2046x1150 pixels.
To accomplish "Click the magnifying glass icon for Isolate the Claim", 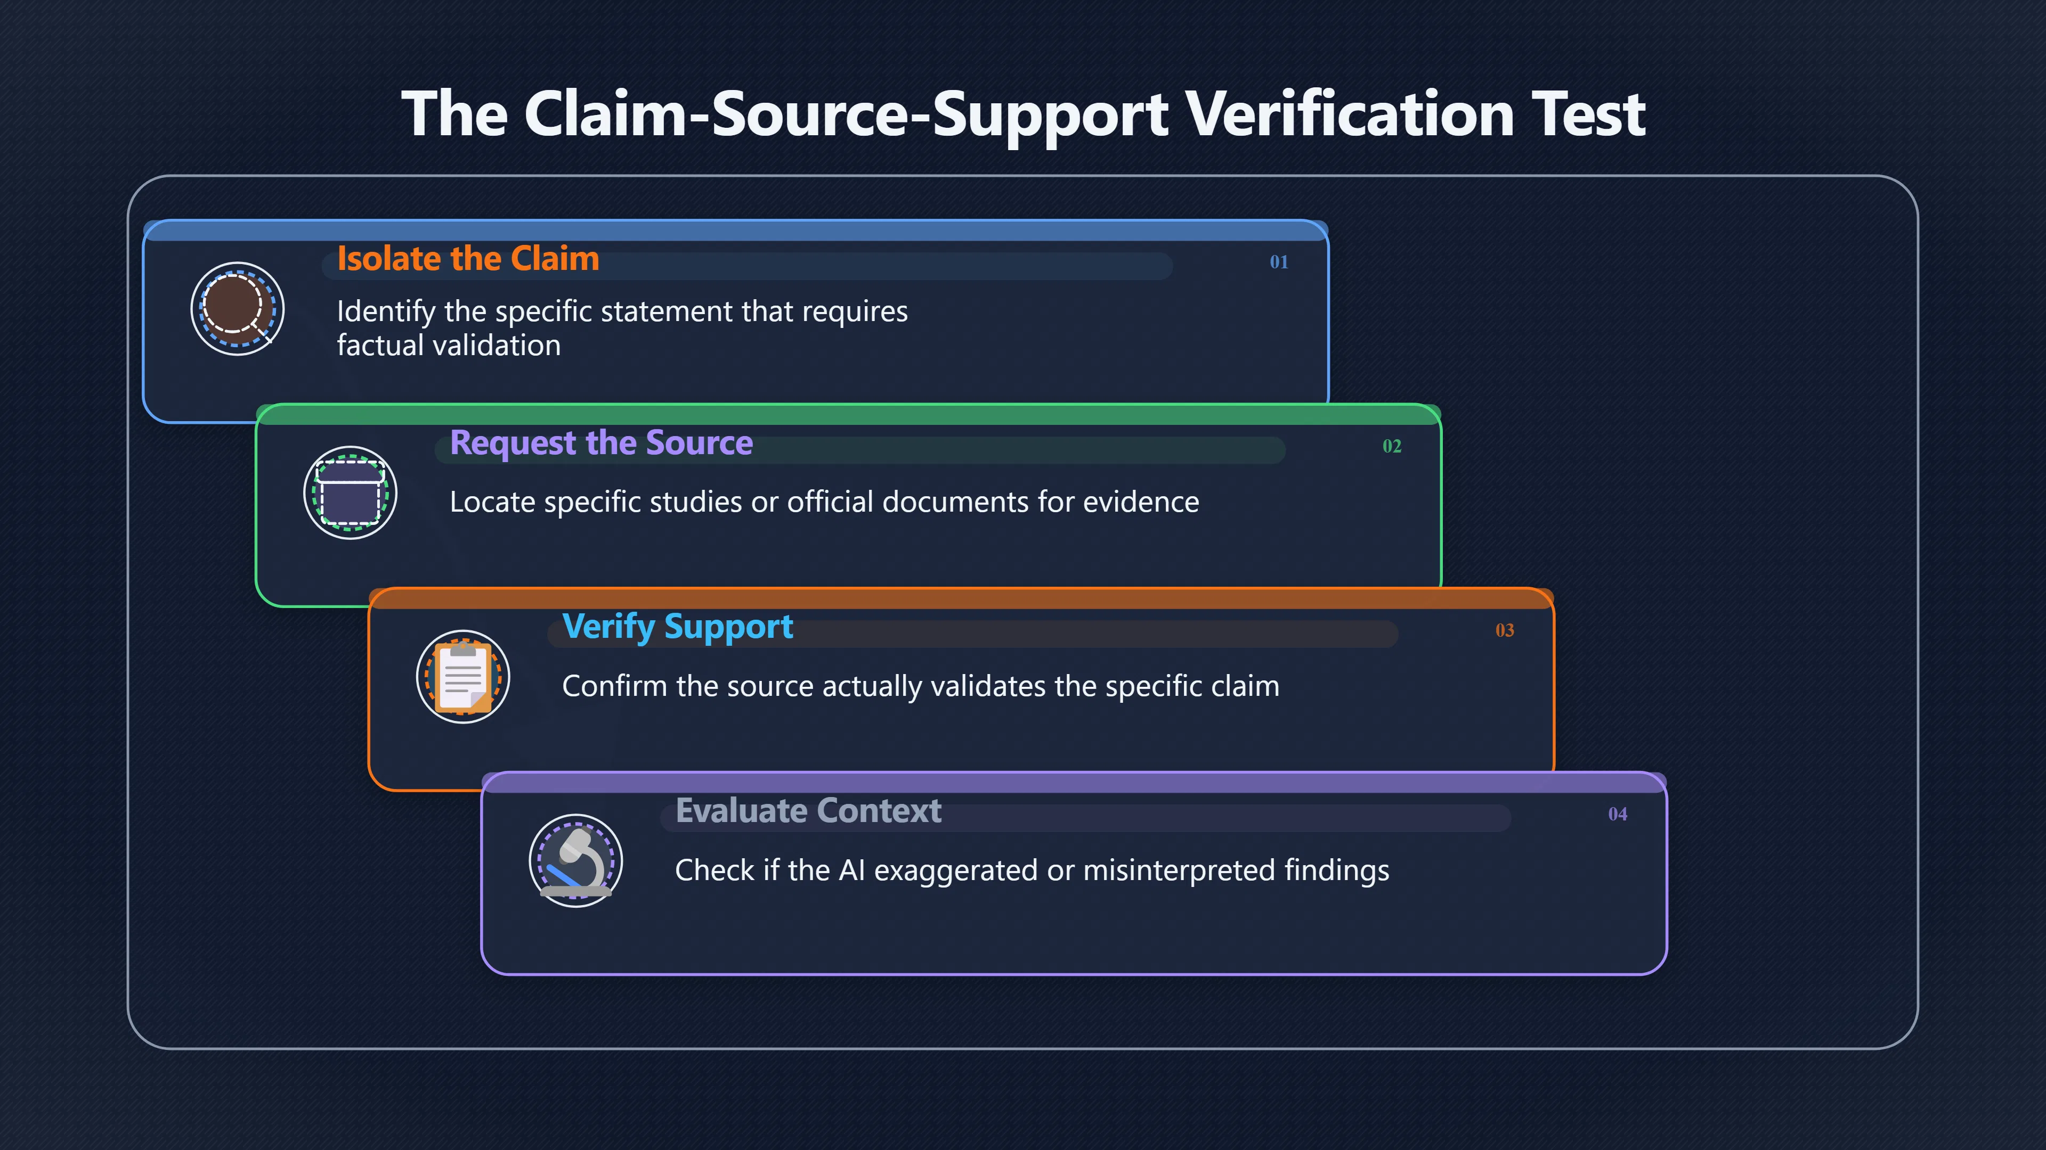I will 237,309.
